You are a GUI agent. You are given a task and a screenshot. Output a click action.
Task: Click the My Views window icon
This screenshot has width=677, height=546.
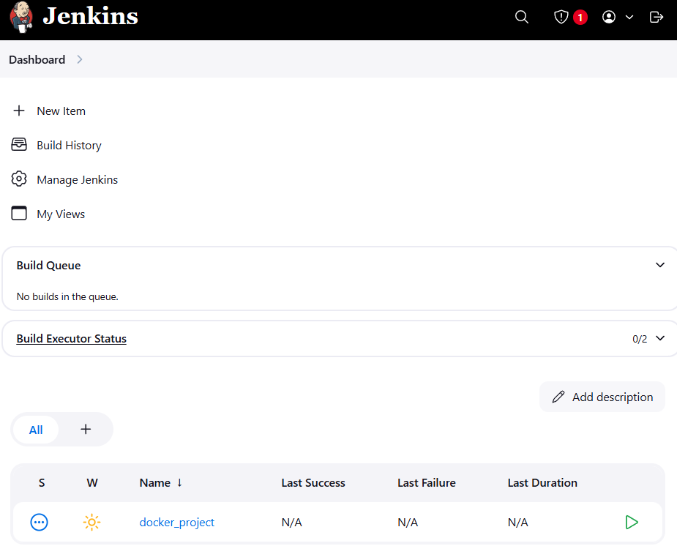tap(19, 213)
